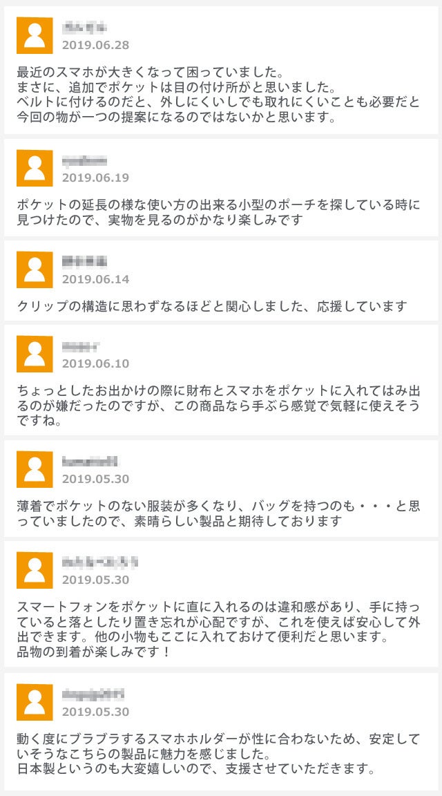Viewport: 442px width, 796px height.
Task: Click avatar above the 動く度にブラブラ comment
Action: click(x=35, y=702)
